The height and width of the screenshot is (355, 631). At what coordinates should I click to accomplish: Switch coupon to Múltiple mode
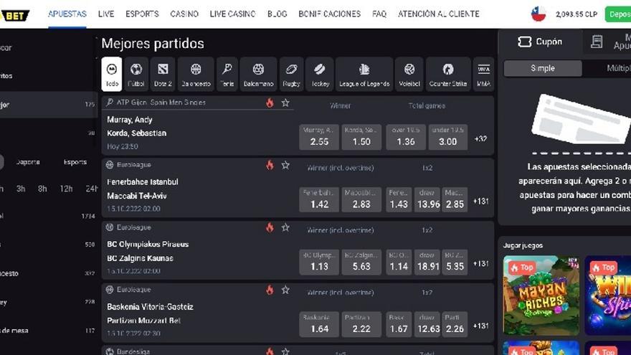[618, 68]
